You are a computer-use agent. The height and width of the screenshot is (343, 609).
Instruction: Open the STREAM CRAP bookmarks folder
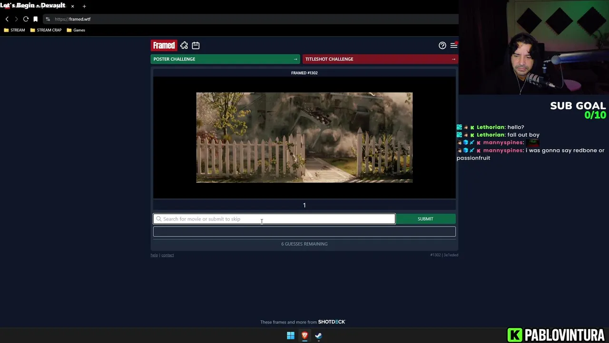click(46, 30)
